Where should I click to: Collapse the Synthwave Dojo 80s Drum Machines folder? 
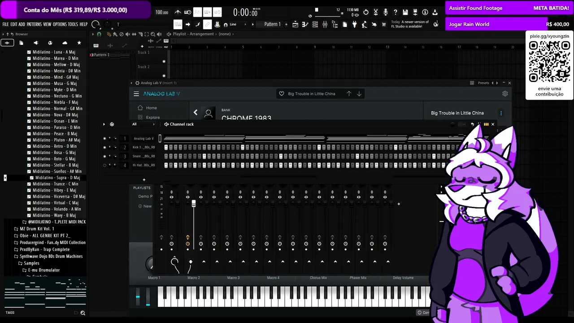coord(51,257)
